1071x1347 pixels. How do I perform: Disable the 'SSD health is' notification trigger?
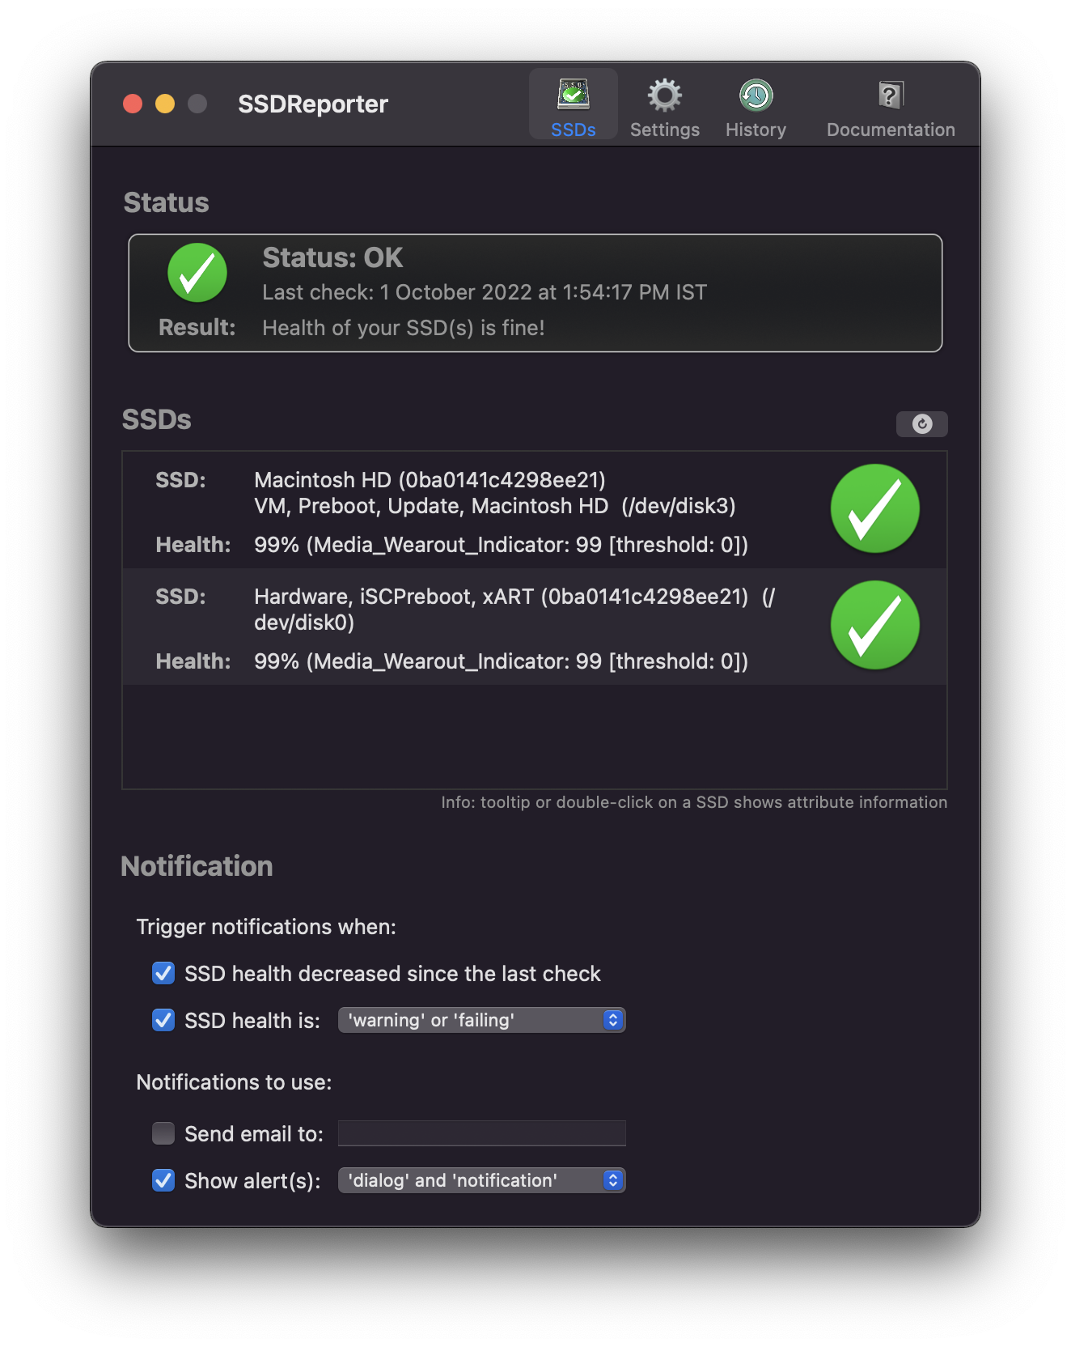(163, 1020)
